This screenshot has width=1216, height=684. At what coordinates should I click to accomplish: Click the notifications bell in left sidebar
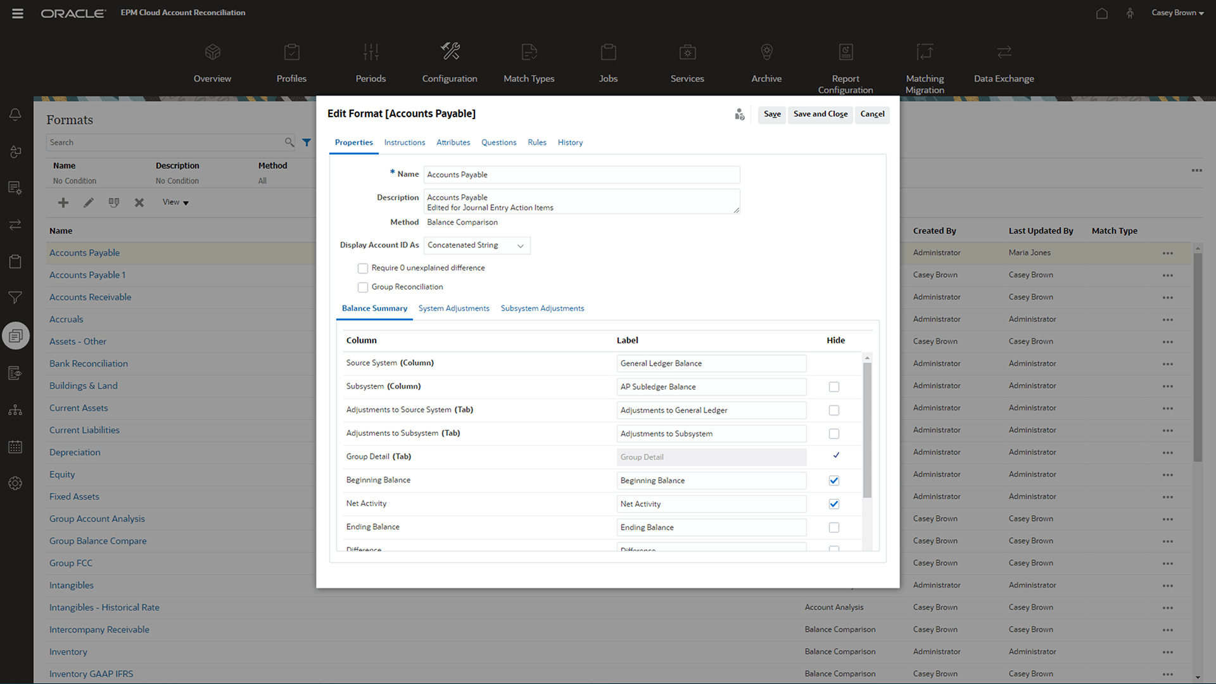(x=15, y=115)
